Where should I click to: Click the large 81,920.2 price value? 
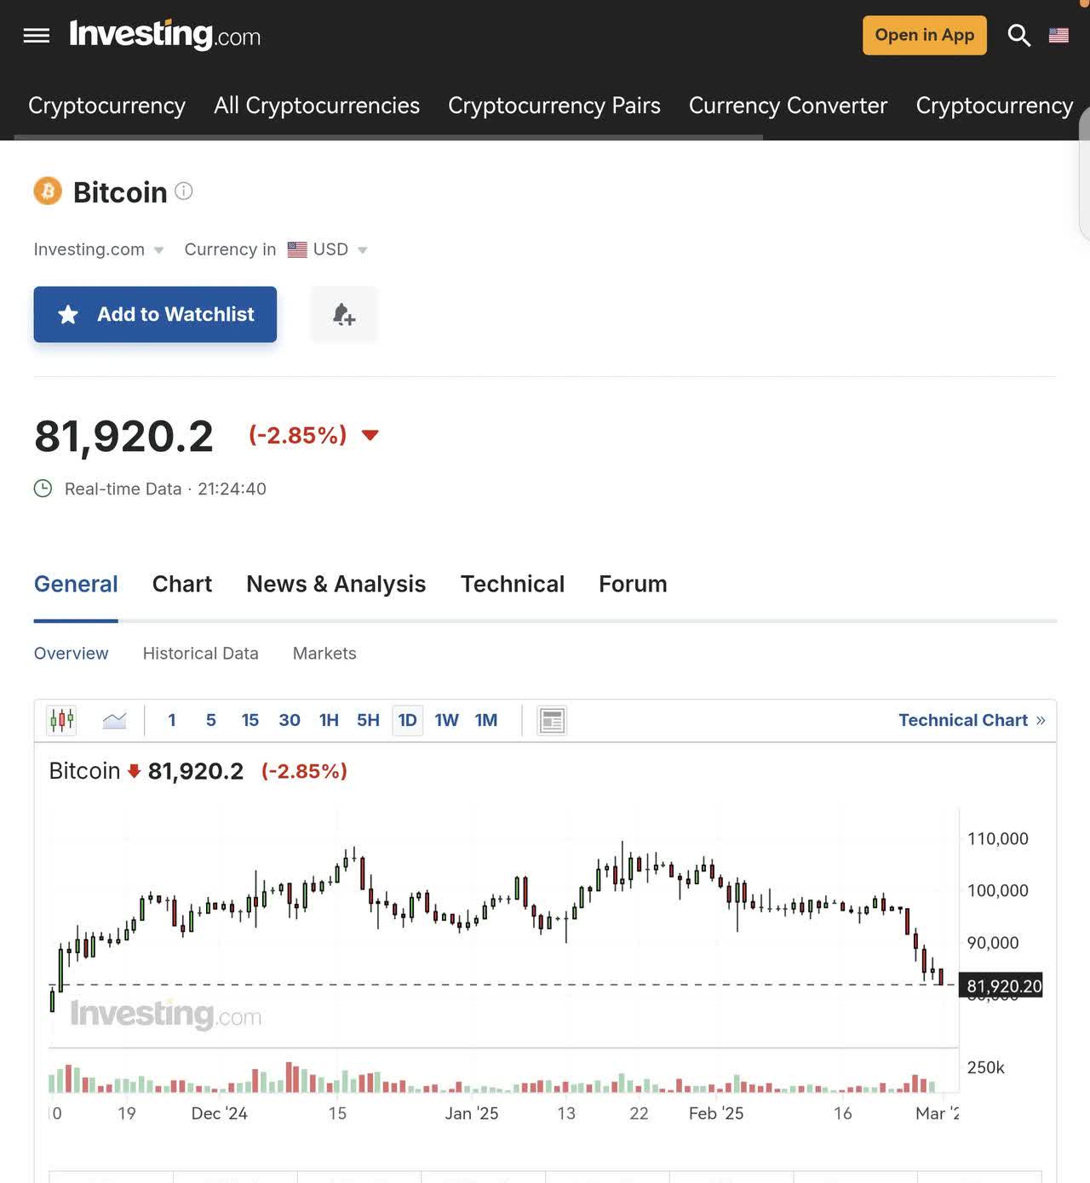point(123,436)
